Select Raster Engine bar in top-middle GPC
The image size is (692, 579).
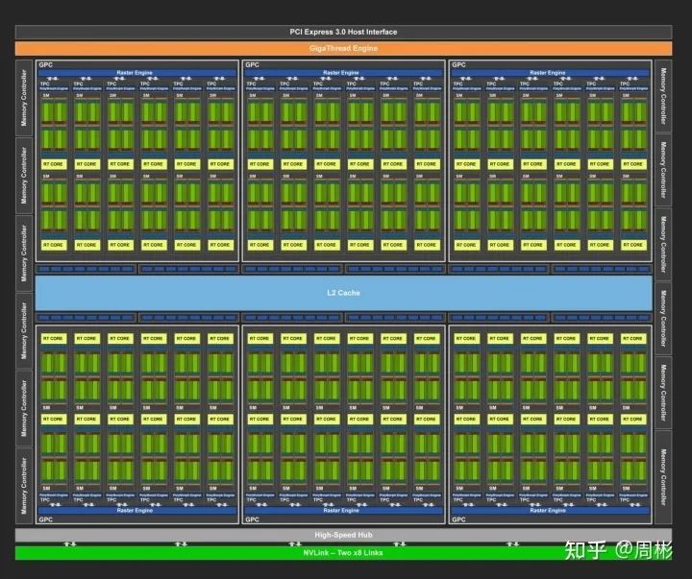pos(343,73)
